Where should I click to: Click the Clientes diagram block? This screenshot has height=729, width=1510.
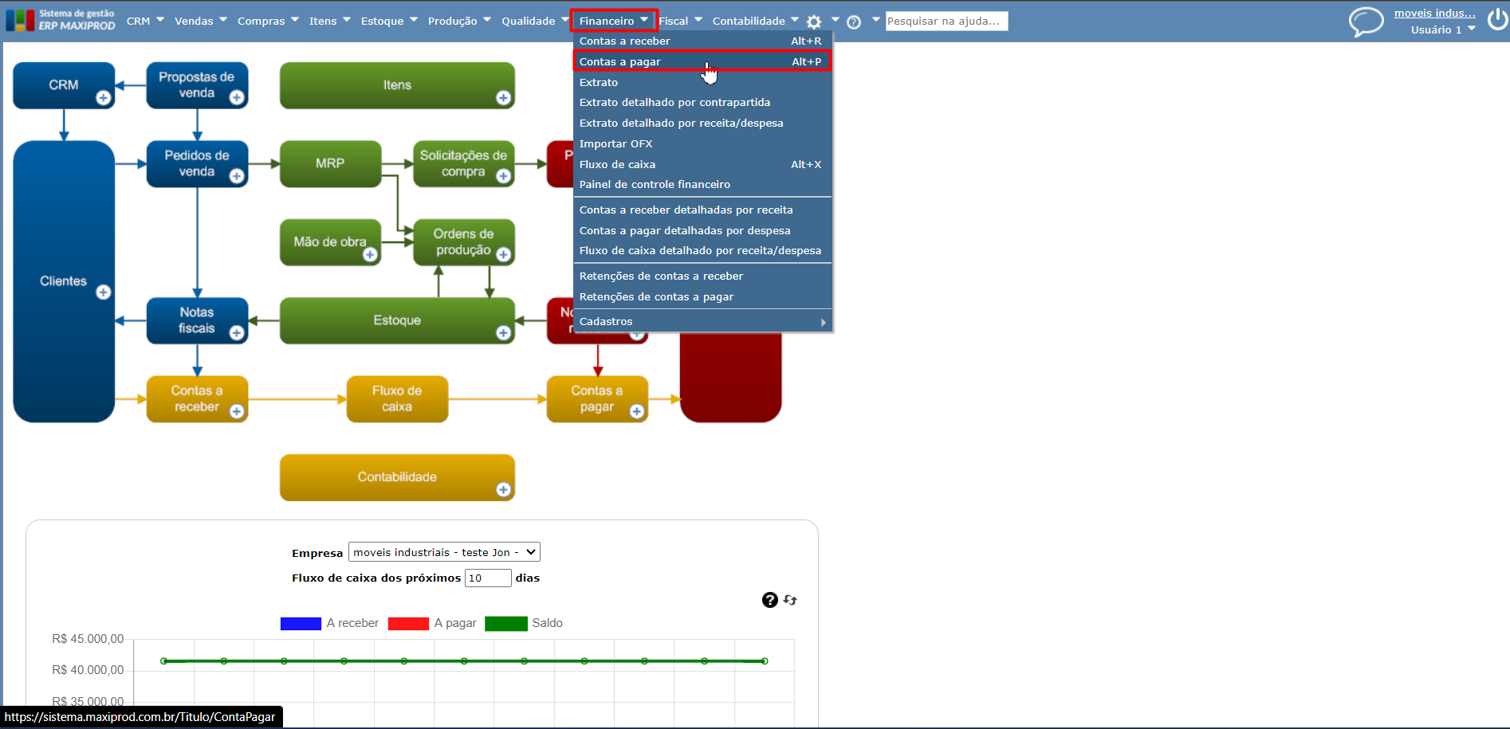[x=64, y=281]
